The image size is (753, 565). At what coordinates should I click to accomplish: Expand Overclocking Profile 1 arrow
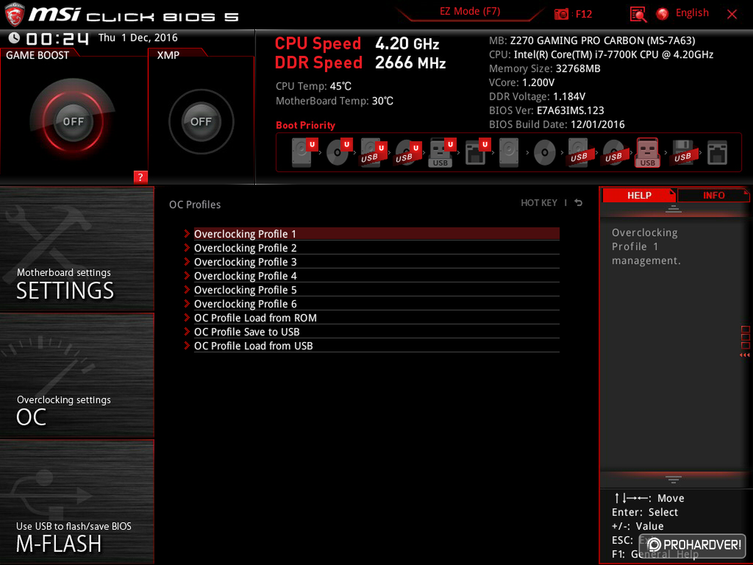point(187,234)
